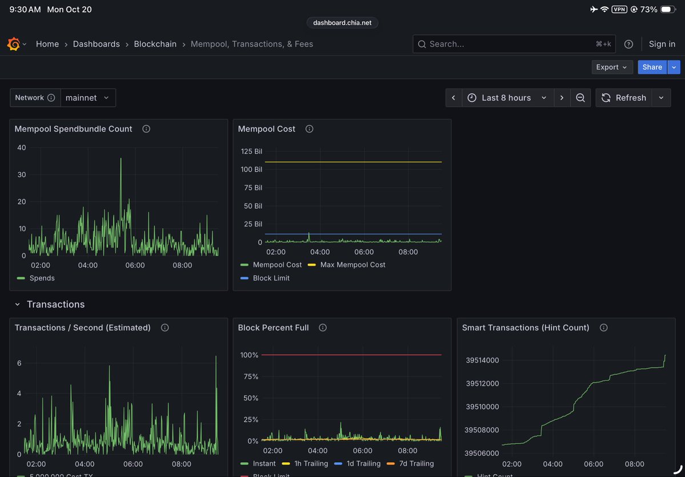Click the Block Percent Full panel title

pyautogui.click(x=273, y=328)
